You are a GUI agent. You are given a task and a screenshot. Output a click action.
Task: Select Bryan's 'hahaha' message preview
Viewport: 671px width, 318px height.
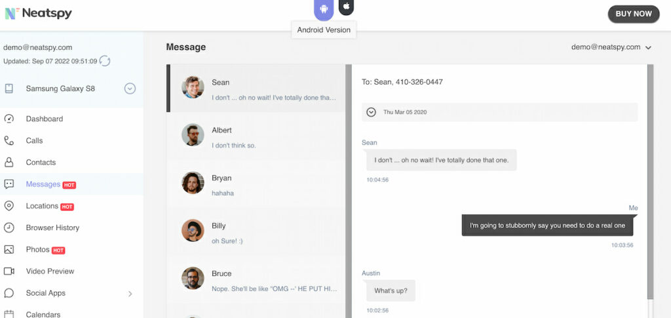[x=223, y=193]
